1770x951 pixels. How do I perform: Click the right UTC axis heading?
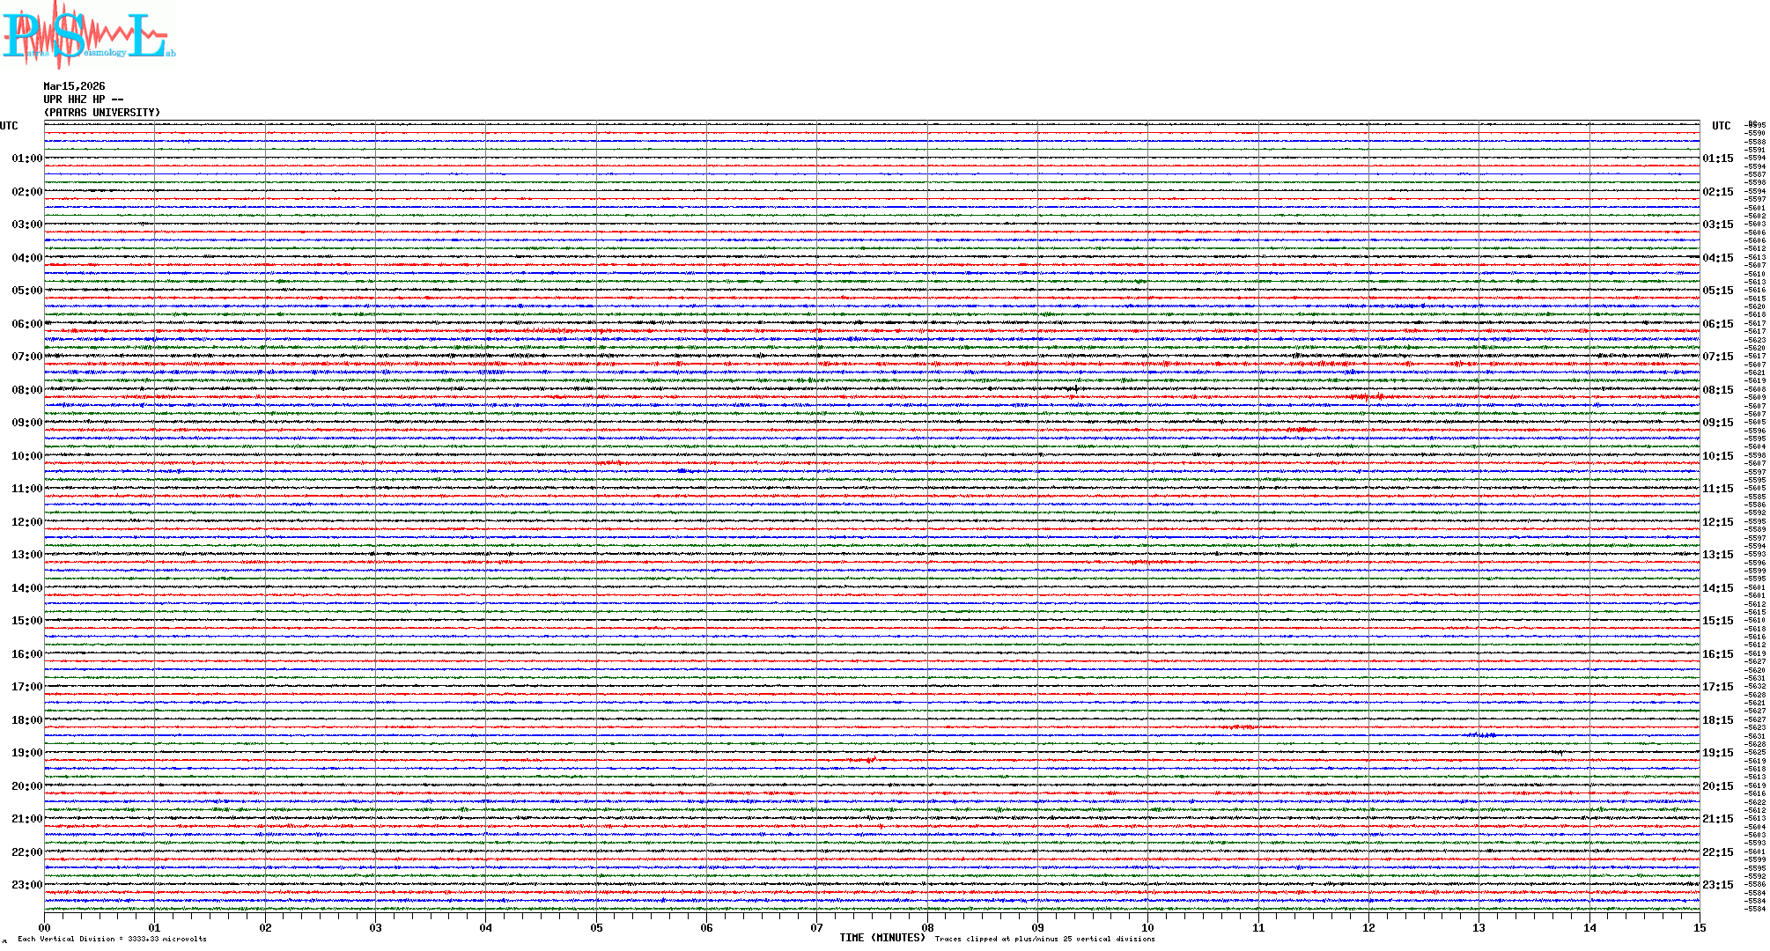click(1721, 126)
